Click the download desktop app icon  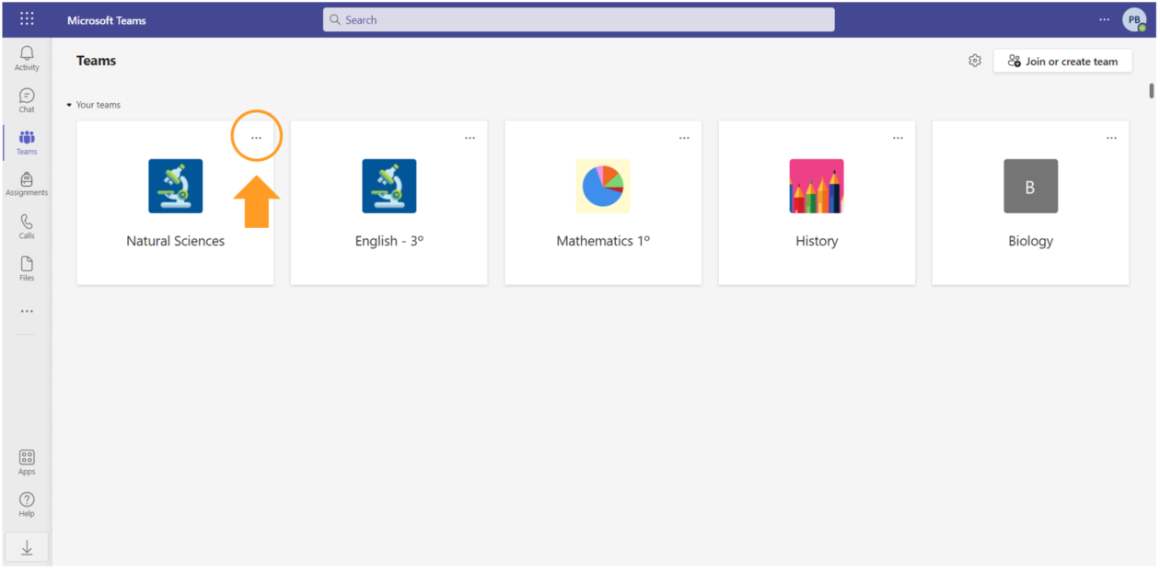pyautogui.click(x=27, y=548)
